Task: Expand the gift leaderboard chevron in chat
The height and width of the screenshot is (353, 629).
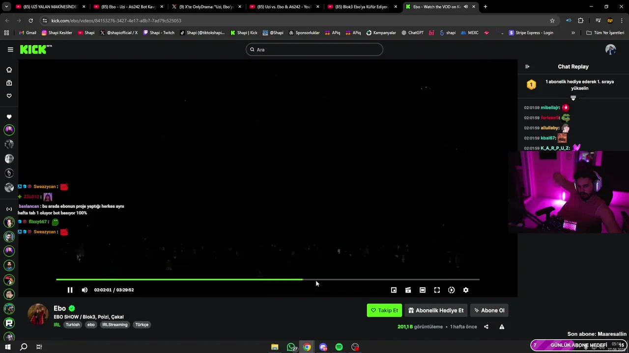Action: (573, 98)
